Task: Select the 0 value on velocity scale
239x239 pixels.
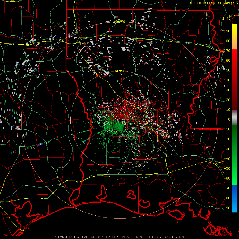Action: tap(229, 119)
